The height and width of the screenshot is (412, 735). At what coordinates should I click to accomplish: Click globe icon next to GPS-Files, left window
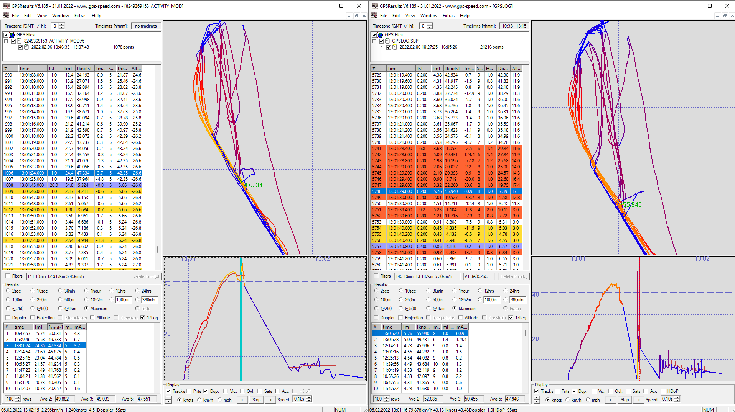(12, 35)
